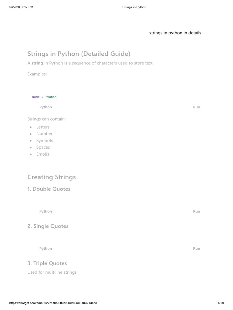Open the chatgpt.com URL in the footer

pos(53,303)
